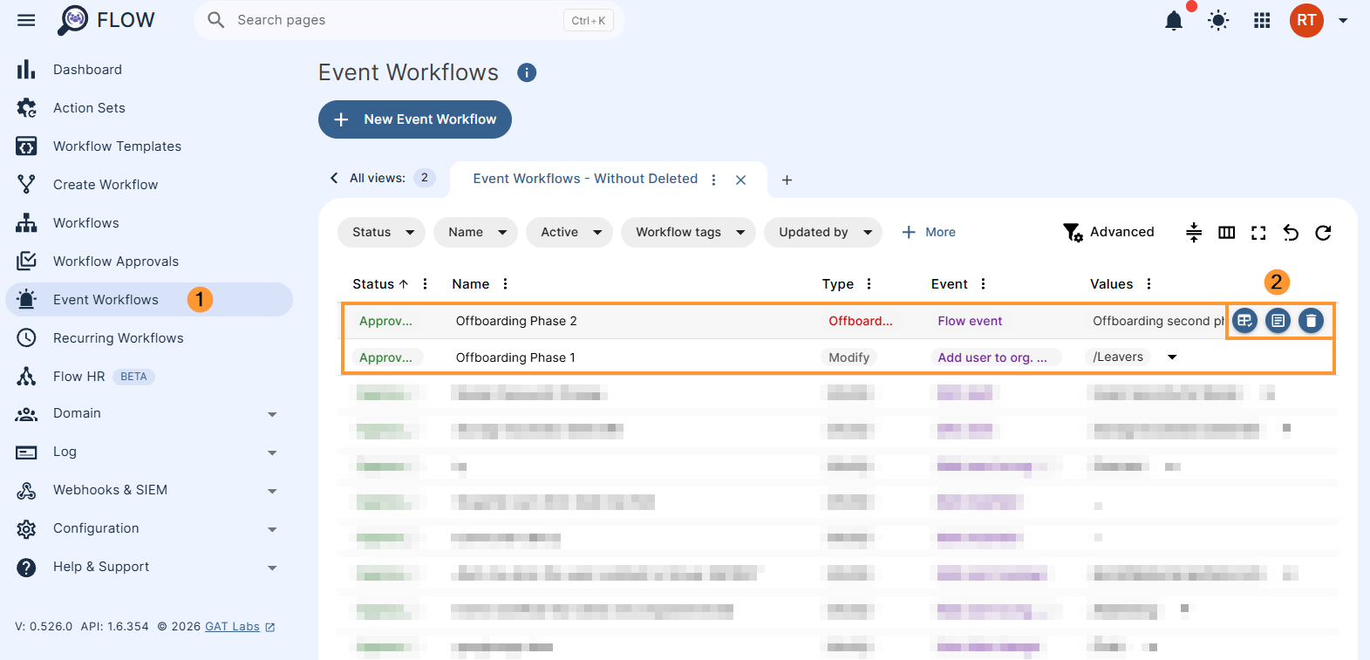This screenshot has width=1370, height=660.
Task: Expand the Configuration sidebar section
Action: click(149, 528)
